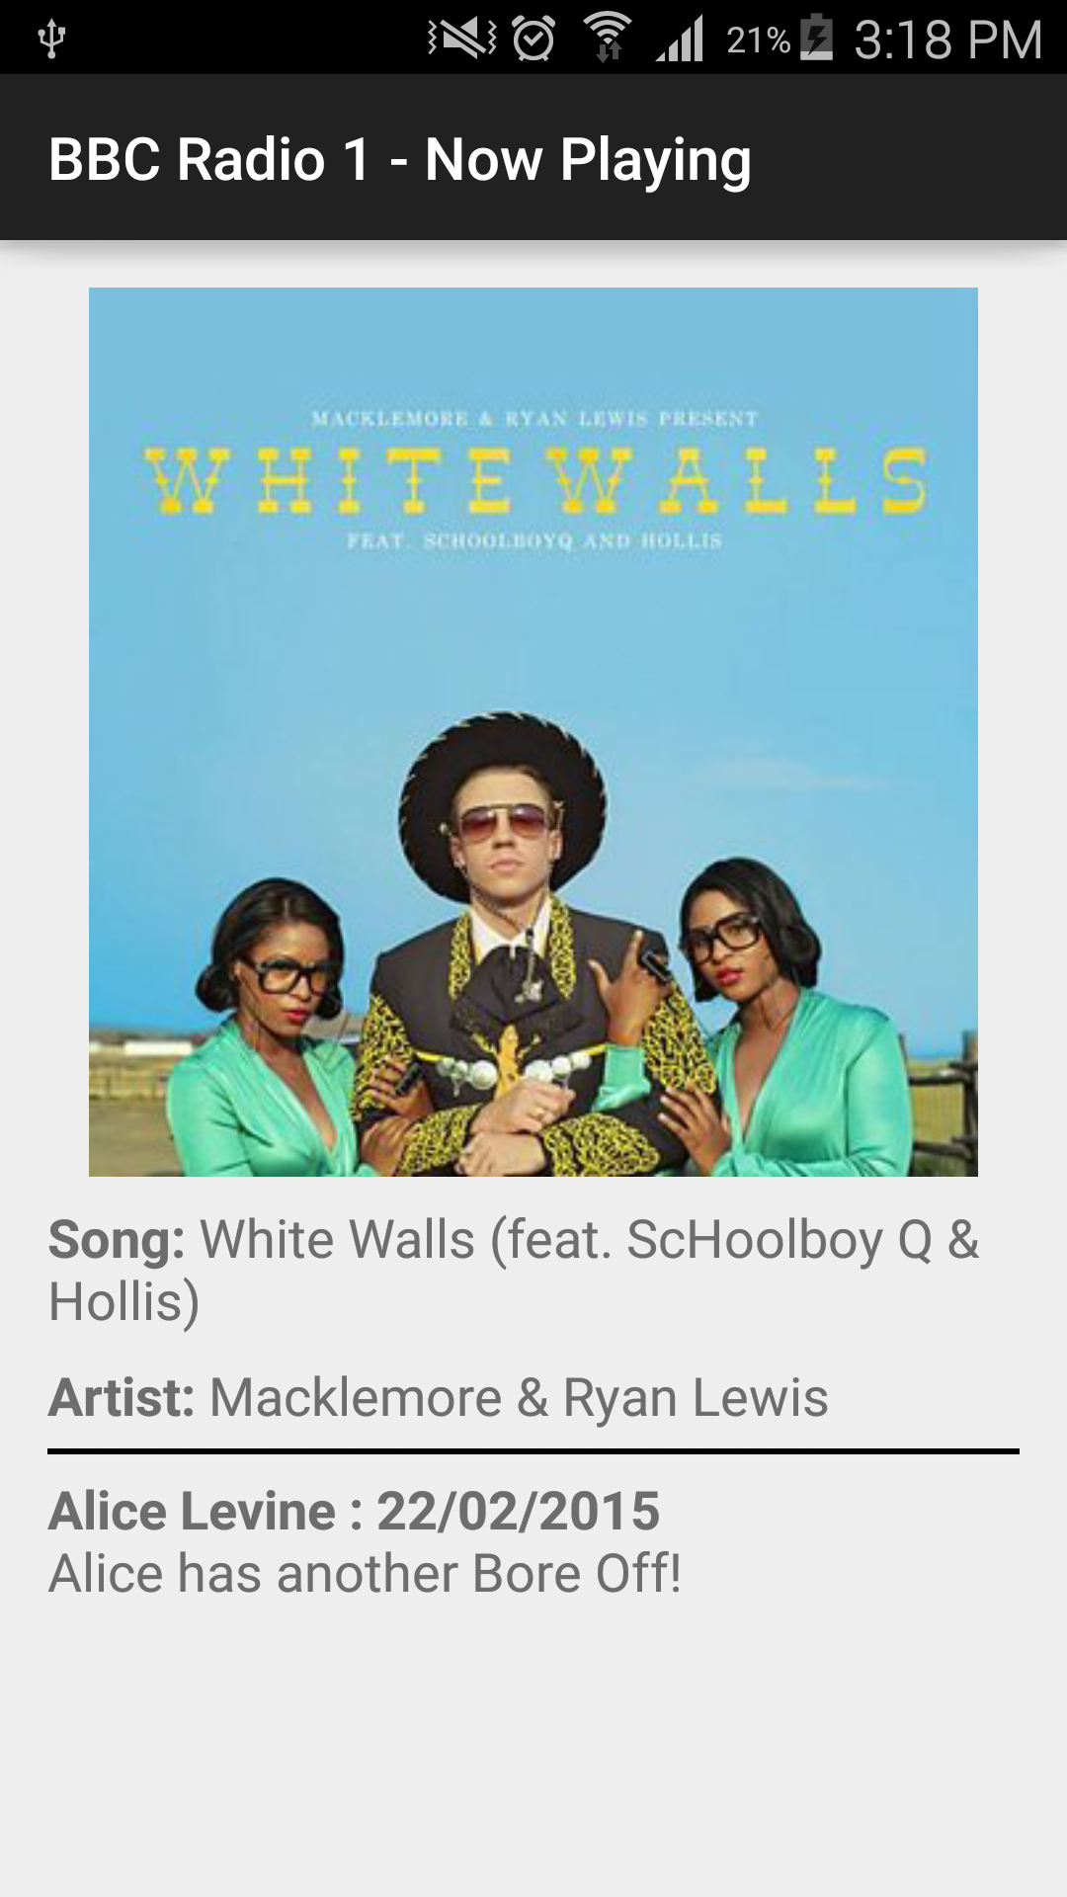The image size is (1067, 1897).
Task: Tap the black divider line below artist
Action: click(x=533, y=1451)
